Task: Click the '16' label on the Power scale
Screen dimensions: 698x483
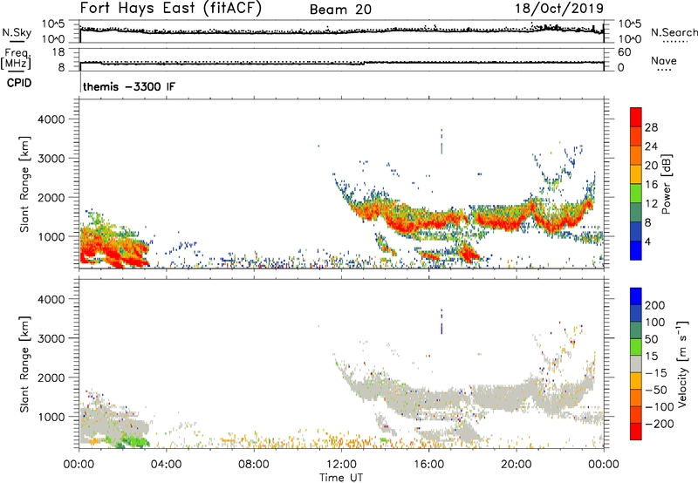Action: click(651, 185)
